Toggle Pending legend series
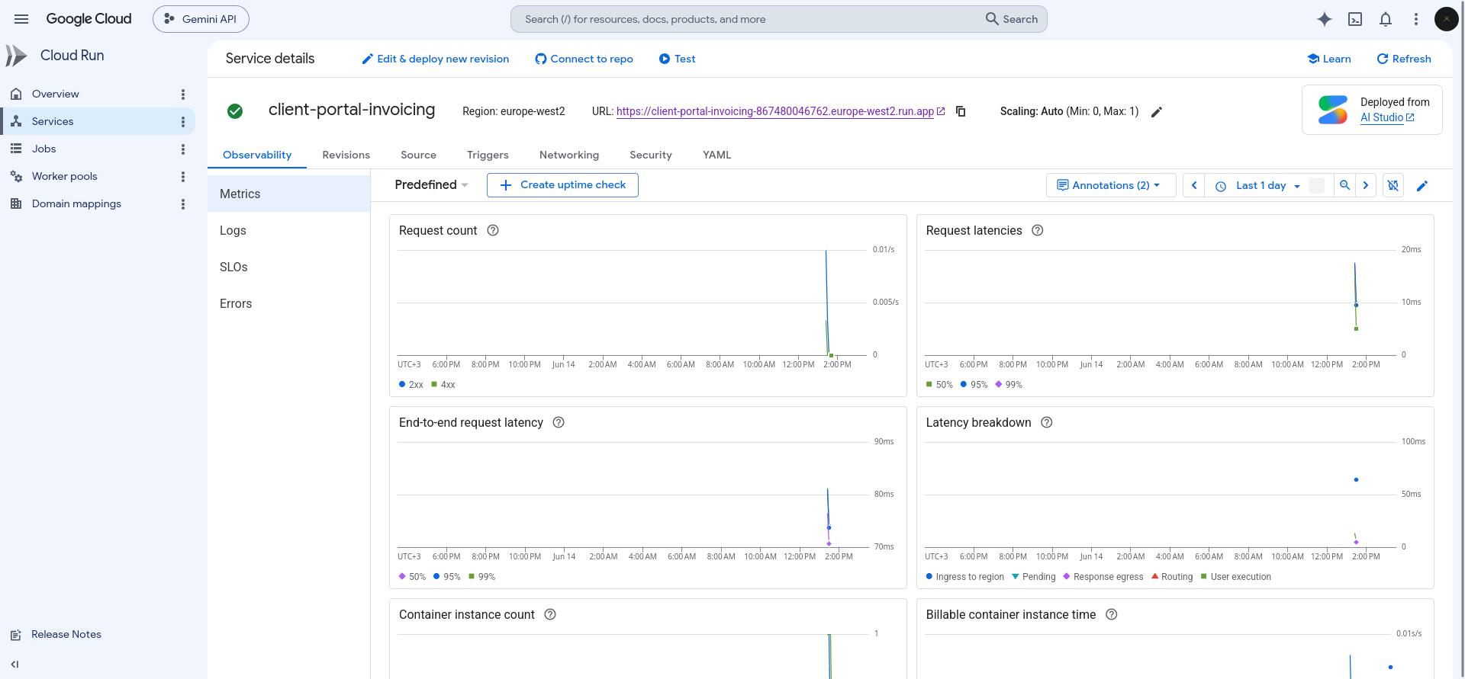Image resolution: width=1465 pixels, height=679 pixels. [x=1034, y=577]
